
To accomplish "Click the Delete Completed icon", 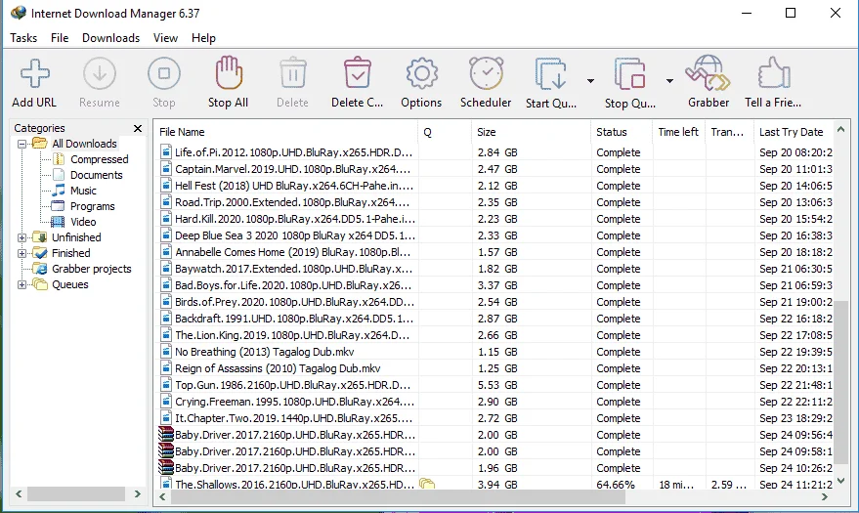I will [x=358, y=73].
